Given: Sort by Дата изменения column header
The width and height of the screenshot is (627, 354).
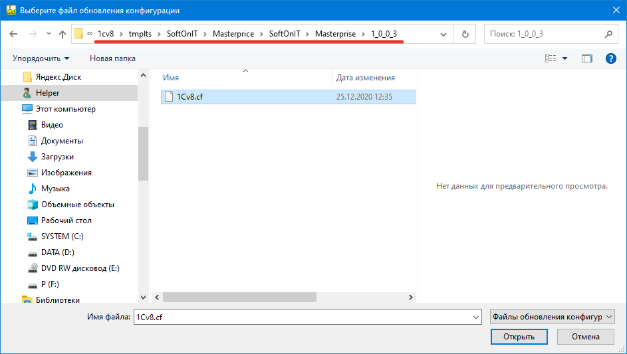Looking at the screenshot, I should (x=366, y=78).
